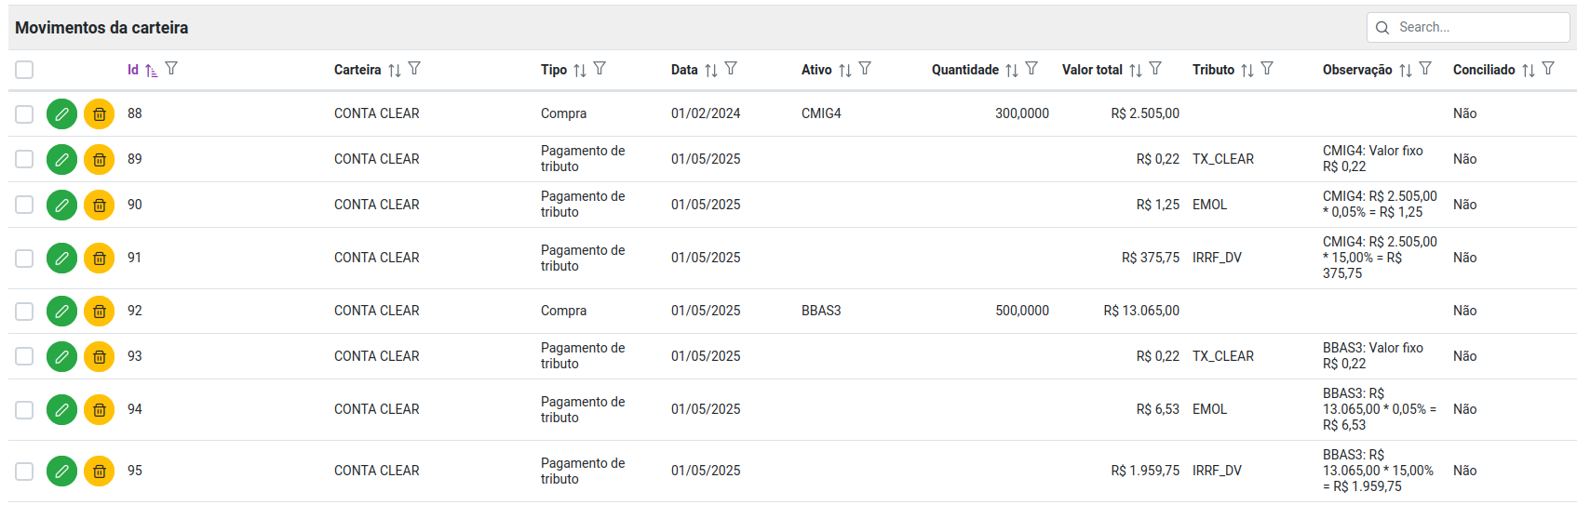The height and width of the screenshot is (505, 1577).
Task: Toggle sort order on the Id column
Action: click(x=152, y=70)
